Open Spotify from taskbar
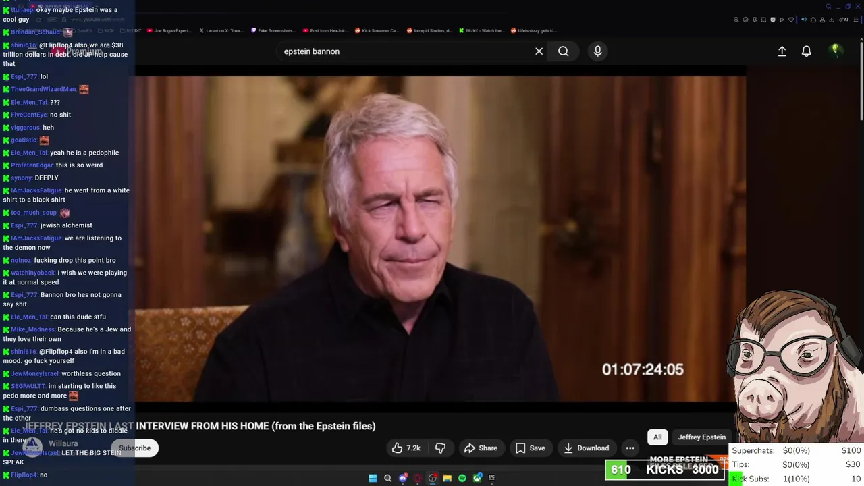Image resolution: width=864 pixels, height=486 pixels. pos(462,478)
